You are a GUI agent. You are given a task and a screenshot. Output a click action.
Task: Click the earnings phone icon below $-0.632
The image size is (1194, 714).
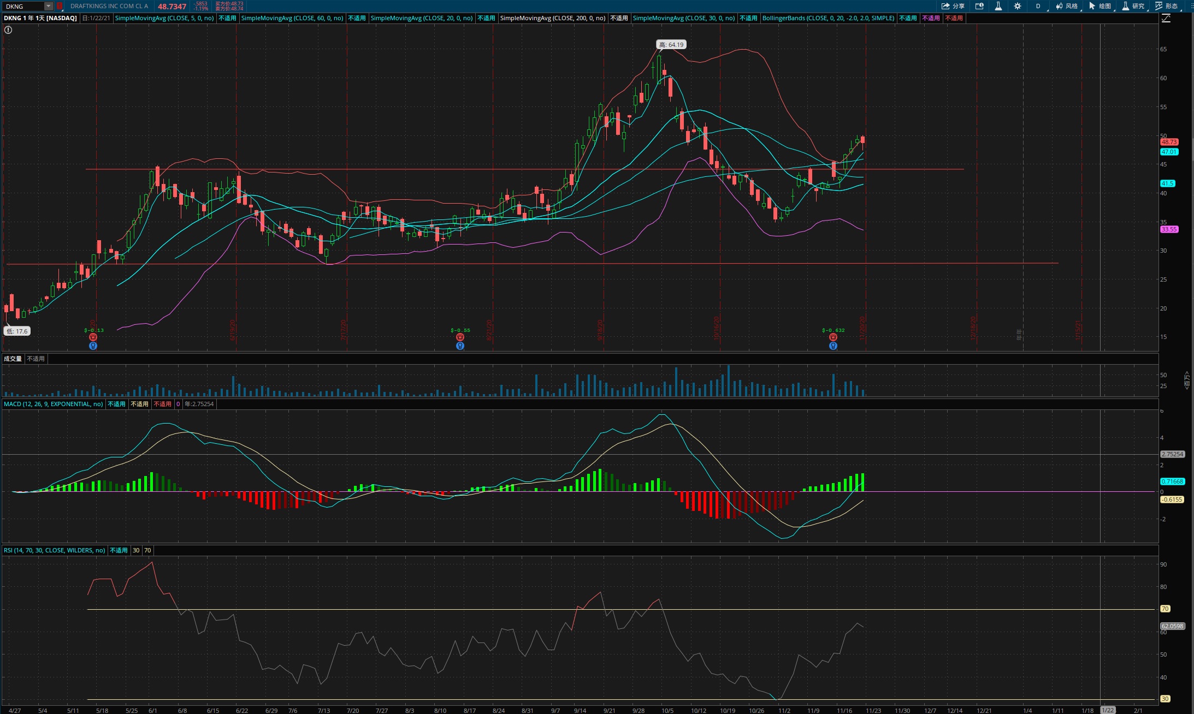pos(833,337)
